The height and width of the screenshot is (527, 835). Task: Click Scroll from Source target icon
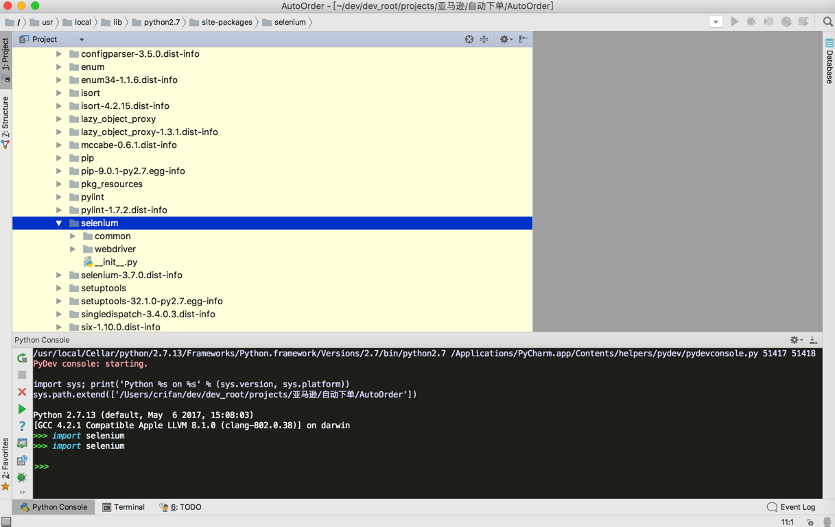(469, 39)
